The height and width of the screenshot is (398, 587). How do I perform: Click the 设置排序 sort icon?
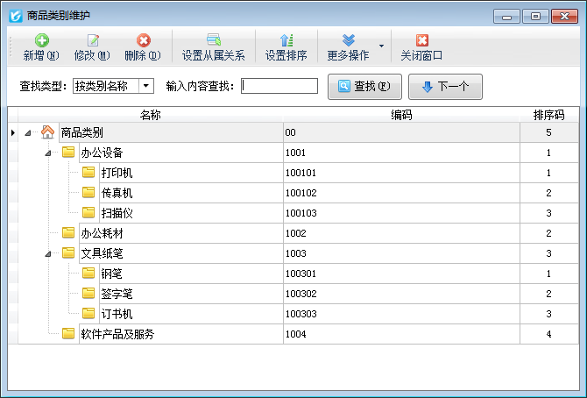286,40
